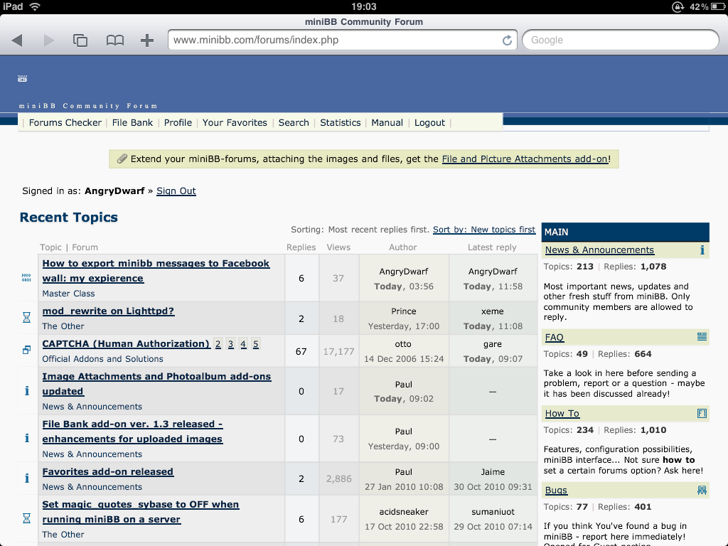728x546 pixels.
Task: Tap the bug icon next to Bugs
Action: (702, 490)
